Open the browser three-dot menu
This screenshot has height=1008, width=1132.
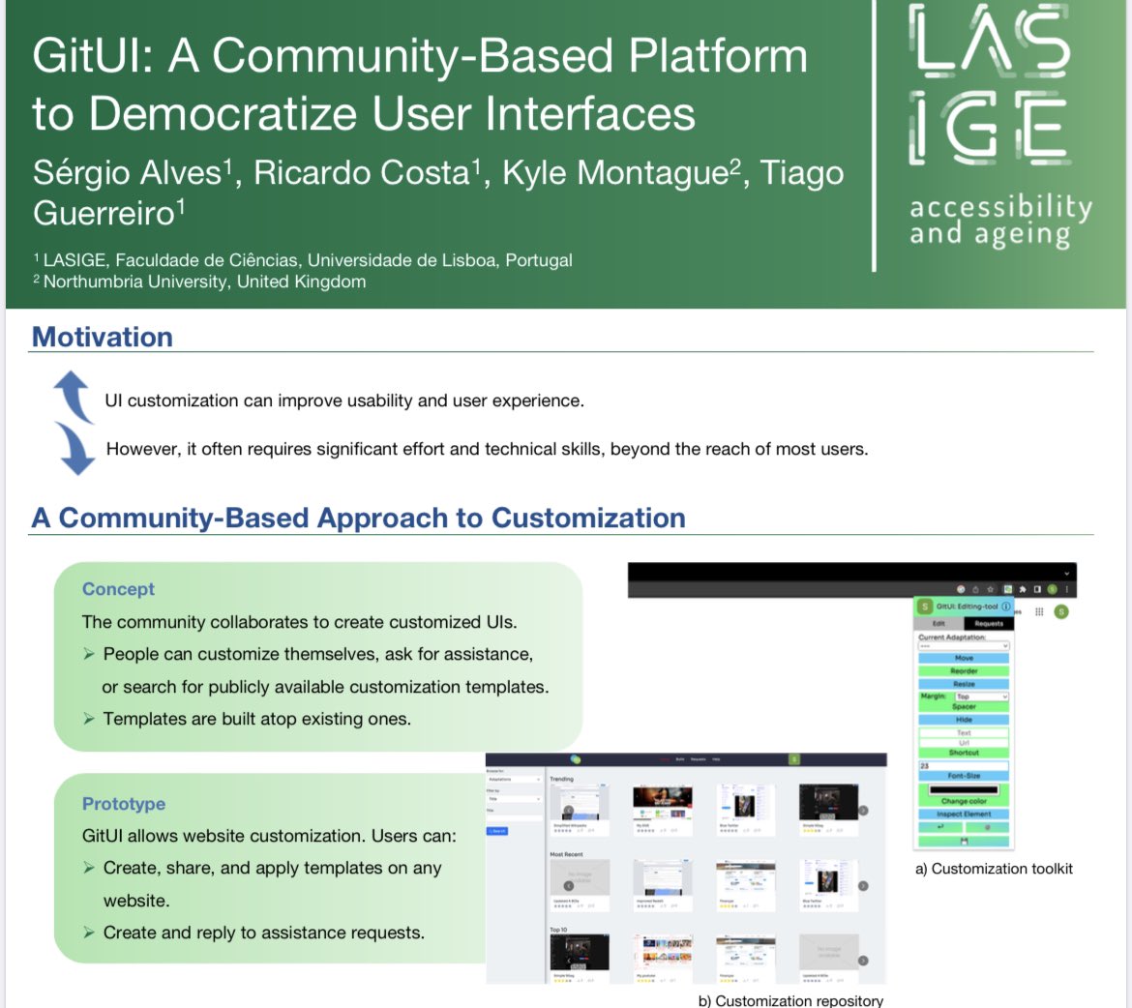point(1067,589)
